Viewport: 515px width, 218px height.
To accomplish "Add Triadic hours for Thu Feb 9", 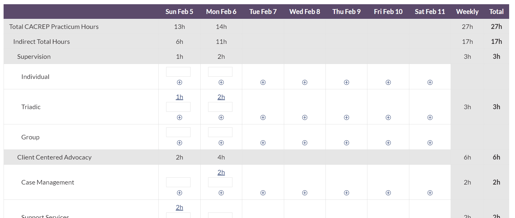I will click(x=346, y=117).
